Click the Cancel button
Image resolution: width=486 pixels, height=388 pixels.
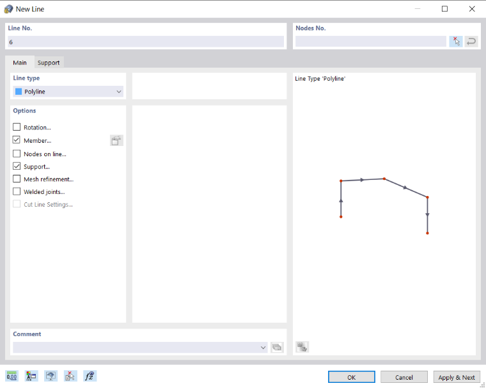pyautogui.click(x=404, y=377)
